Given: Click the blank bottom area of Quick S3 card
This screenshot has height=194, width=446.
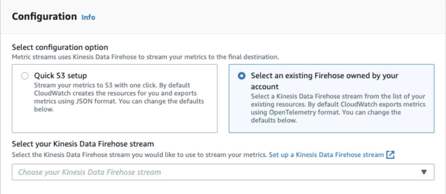Looking at the screenshot, I should point(114,123).
